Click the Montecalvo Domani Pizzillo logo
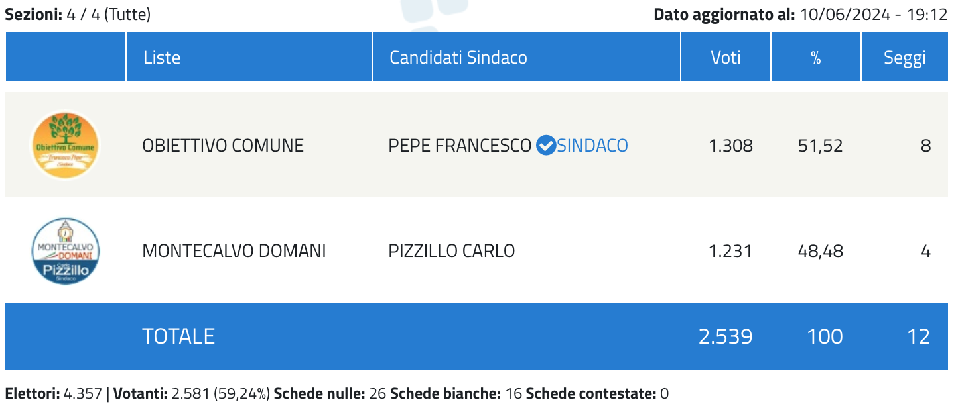The image size is (954, 408). (x=65, y=252)
